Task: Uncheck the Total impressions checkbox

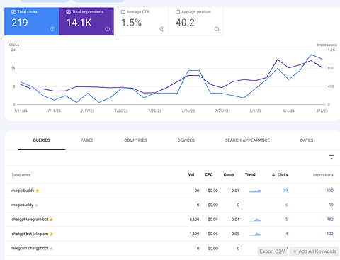Action: 68,12
